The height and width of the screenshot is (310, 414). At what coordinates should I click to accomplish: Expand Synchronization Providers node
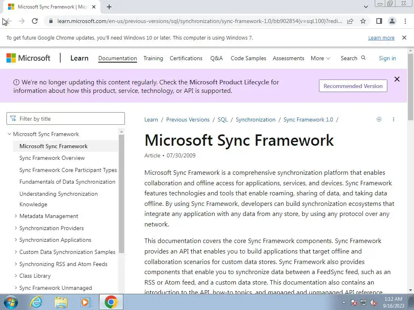coord(16,228)
